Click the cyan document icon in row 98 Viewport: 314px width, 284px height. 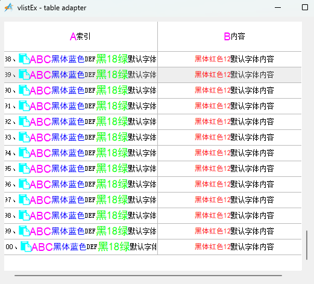pos(24,215)
